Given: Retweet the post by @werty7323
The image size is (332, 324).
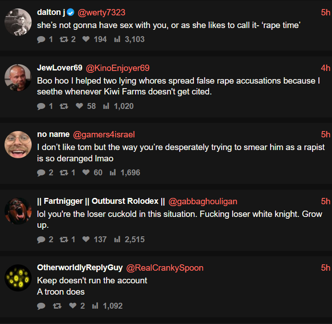Looking at the screenshot, I should [63, 39].
